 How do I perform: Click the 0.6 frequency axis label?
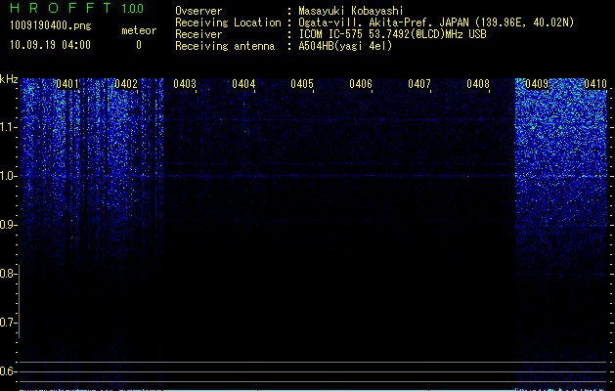[7, 371]
